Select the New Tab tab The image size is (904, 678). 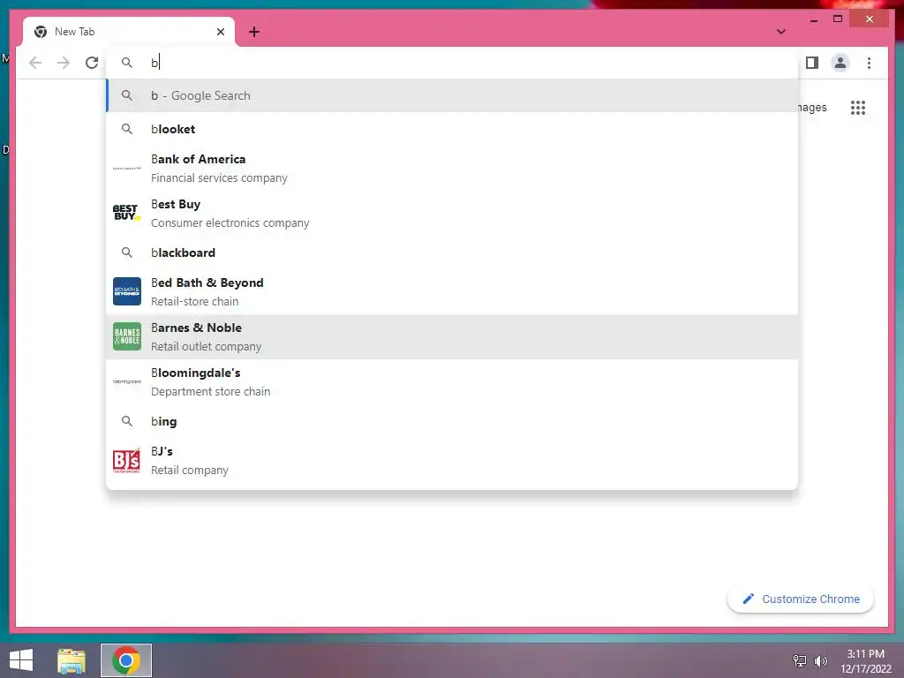tap(129, 32)
